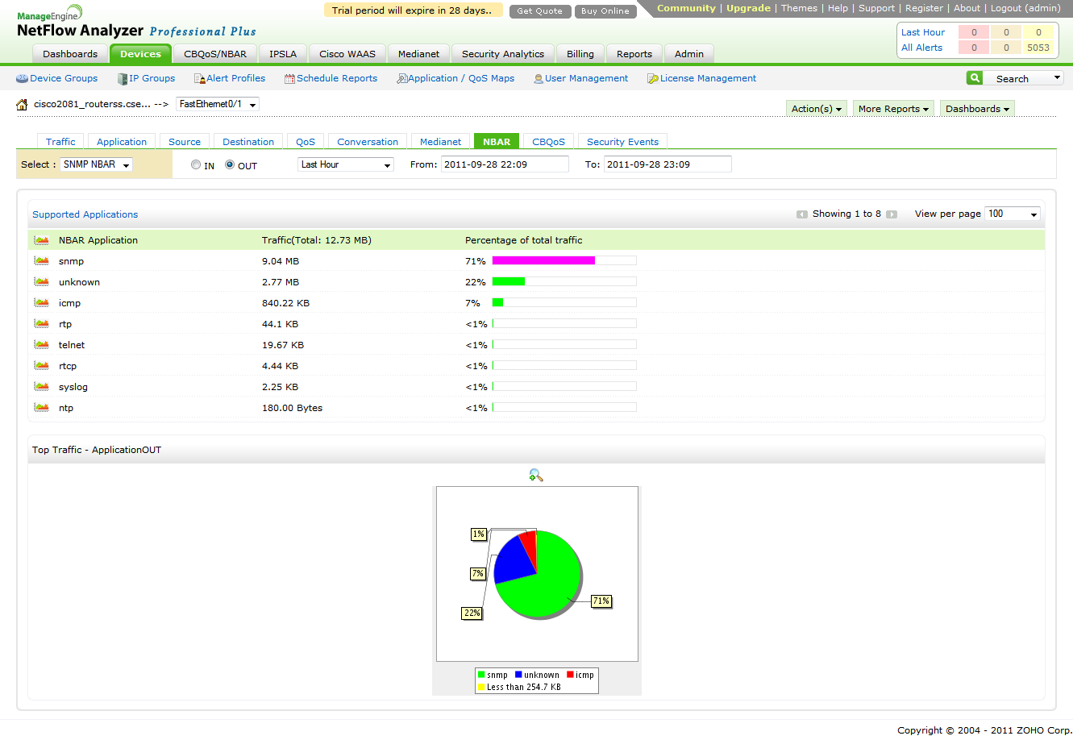1073x740 pixels.
Task: Switch to the CBQoS/NBAR main tab
Action: click(215, 54)
